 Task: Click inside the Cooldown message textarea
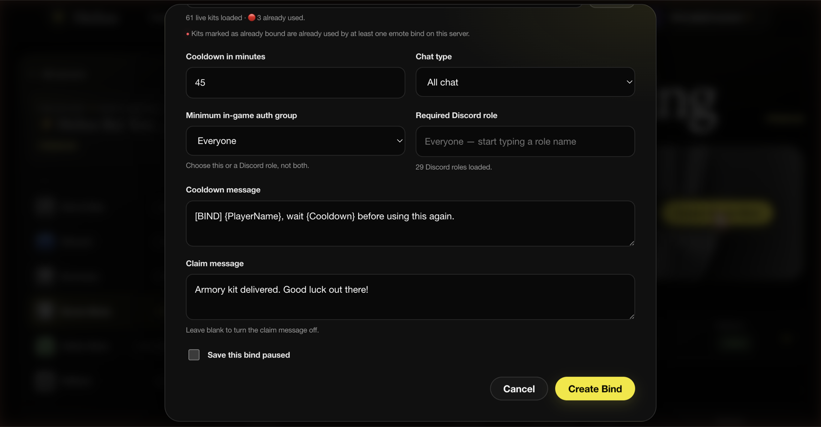point(410,223)
